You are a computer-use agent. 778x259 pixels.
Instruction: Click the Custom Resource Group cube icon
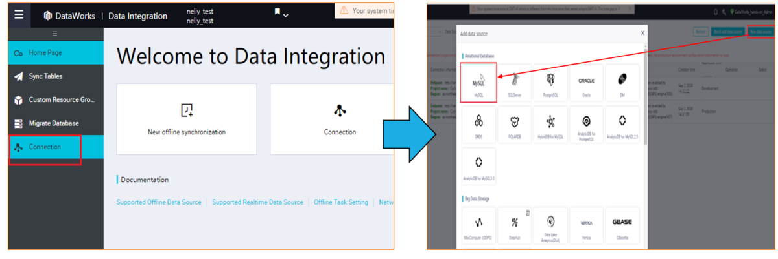[18, 100]
